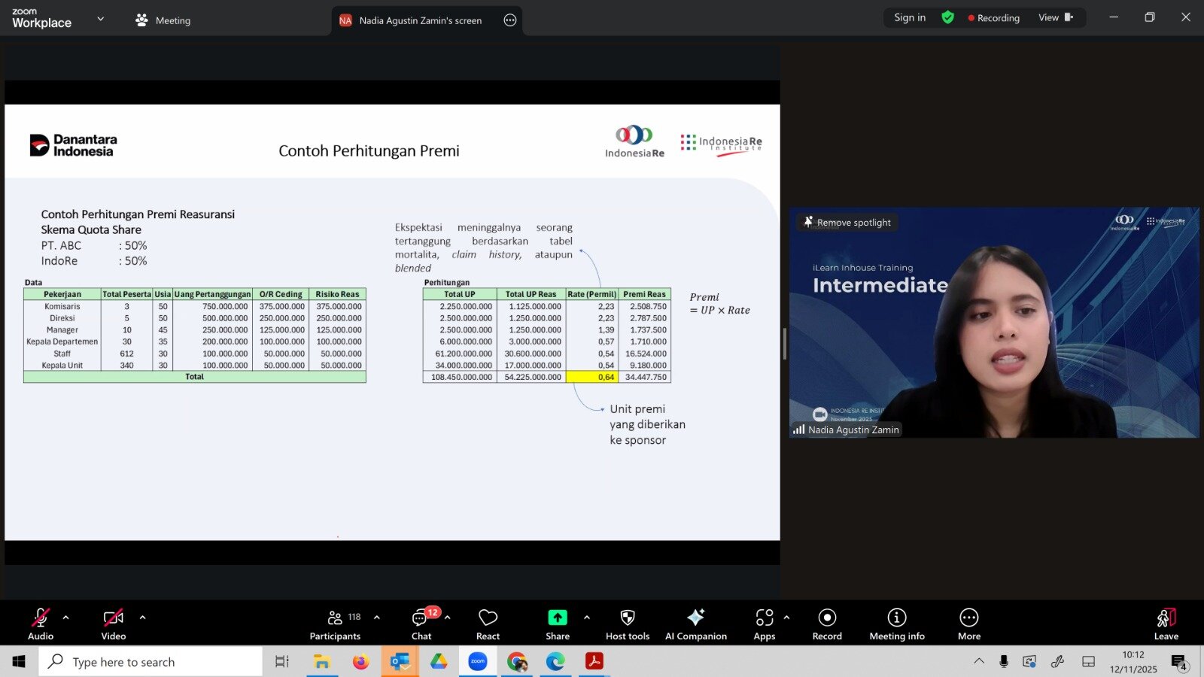Open the AI Companion panel
This screenshot has height=677, width=1204.
click(x=695, y=624)
